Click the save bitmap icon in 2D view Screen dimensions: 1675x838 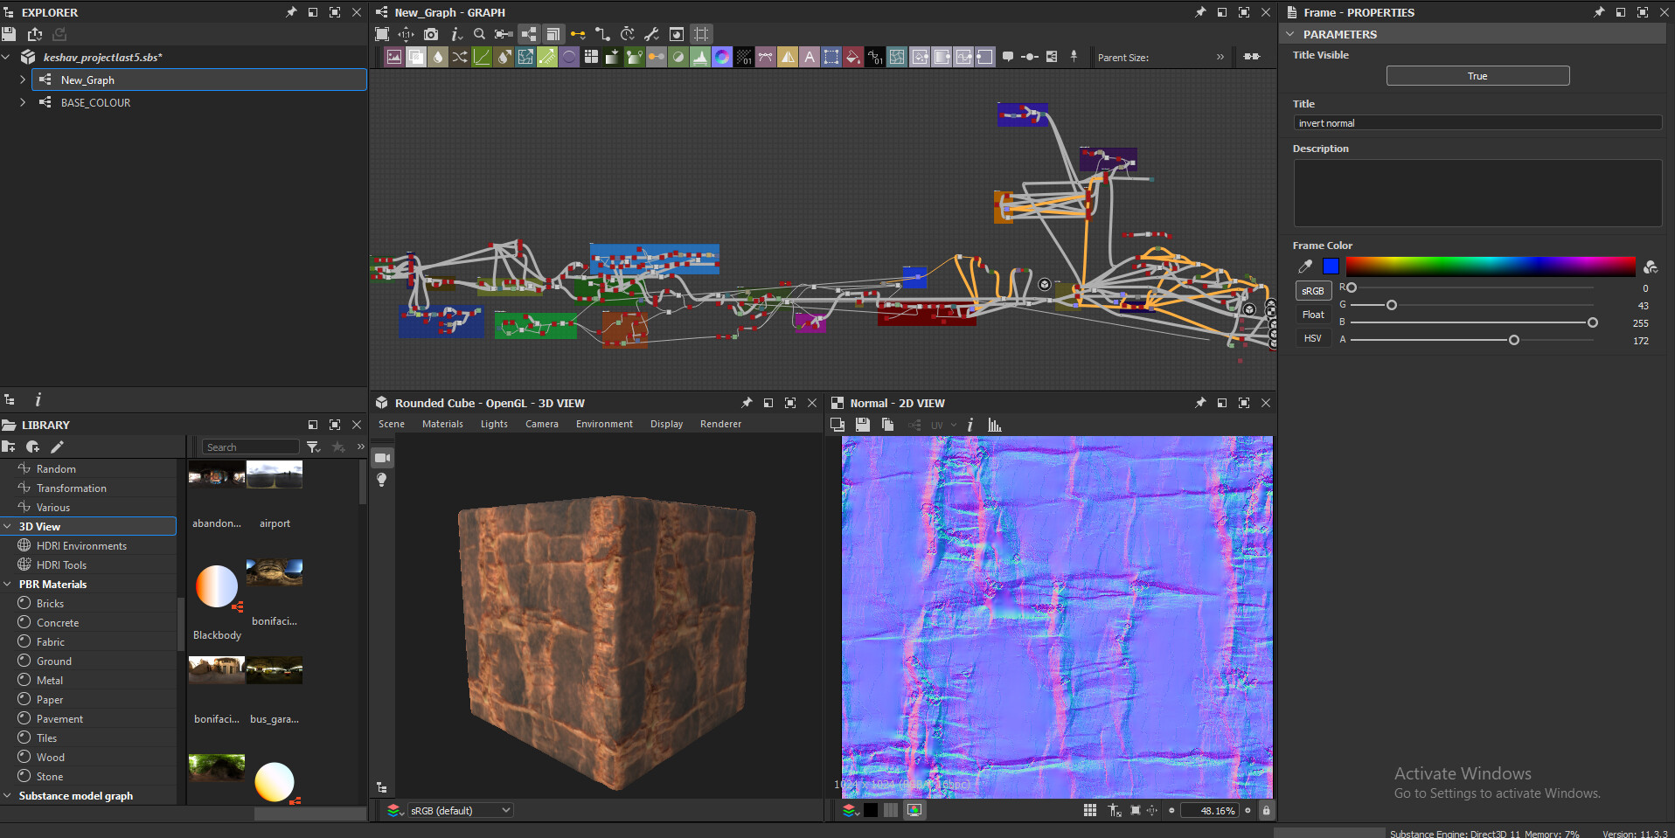[x=863, y=425]
